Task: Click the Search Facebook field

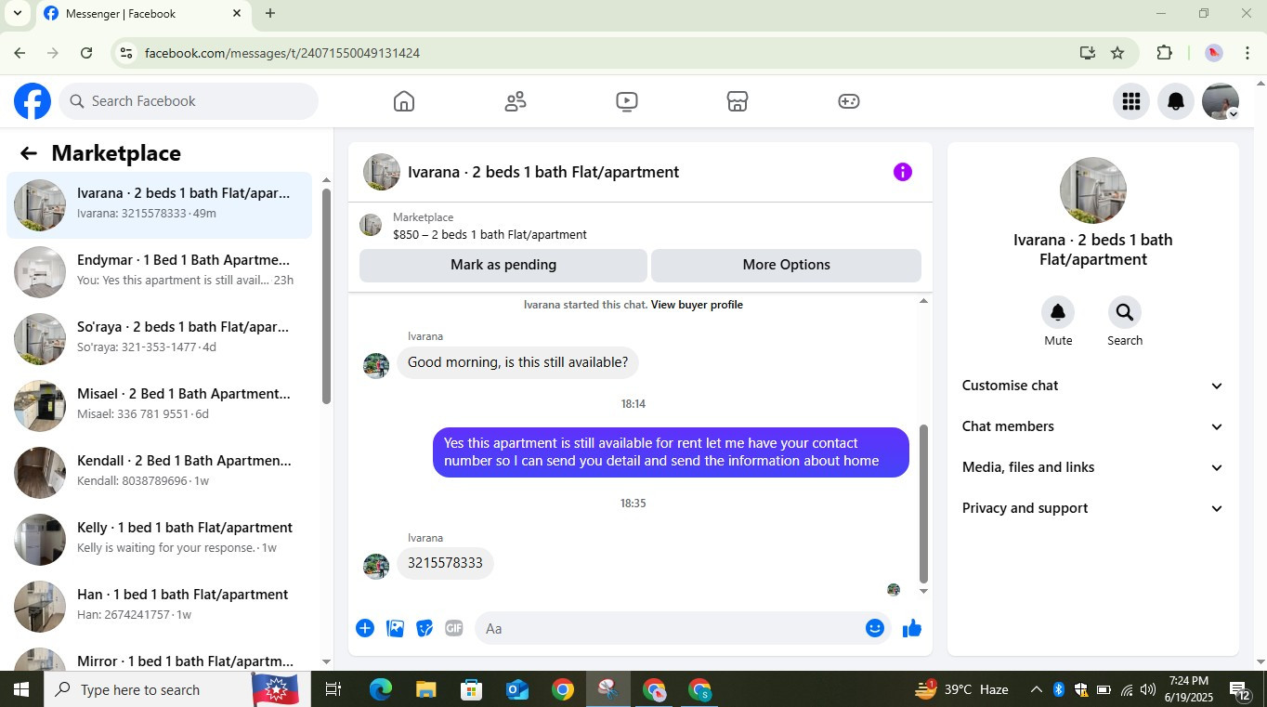Action: tap(189, 101)
